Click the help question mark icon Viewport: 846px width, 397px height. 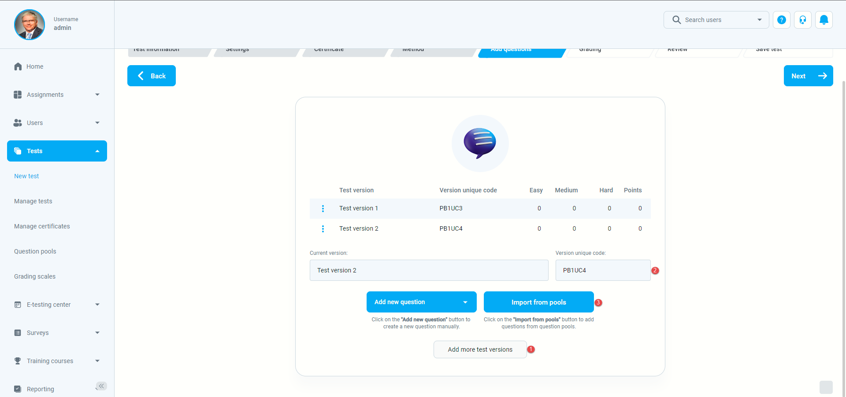(781, 20)
